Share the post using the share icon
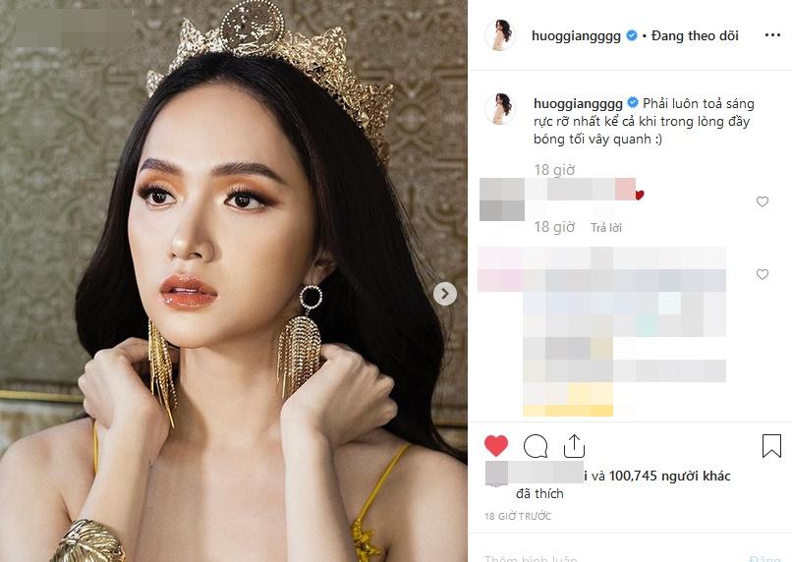The height and width of the screenshot is (562, 792). click(x=574, y=446)
